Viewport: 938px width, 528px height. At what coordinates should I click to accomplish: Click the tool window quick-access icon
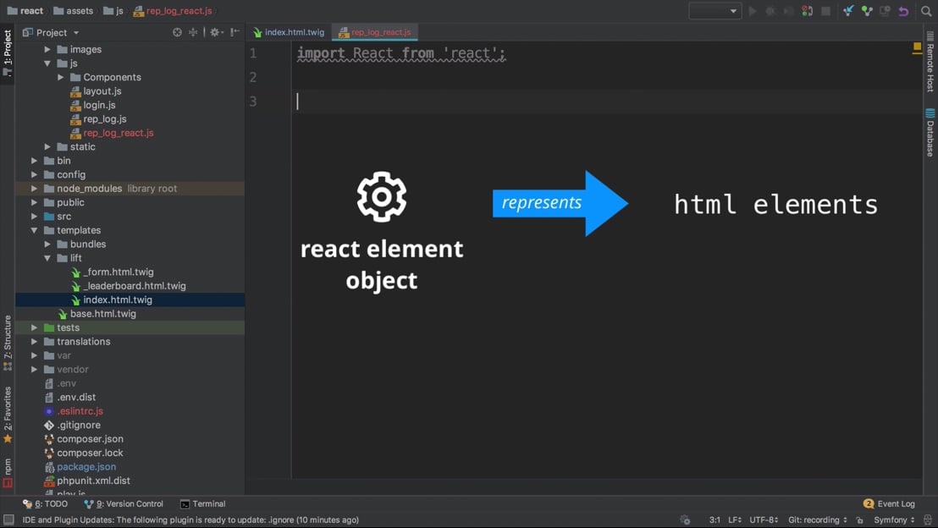click(8, 520)
